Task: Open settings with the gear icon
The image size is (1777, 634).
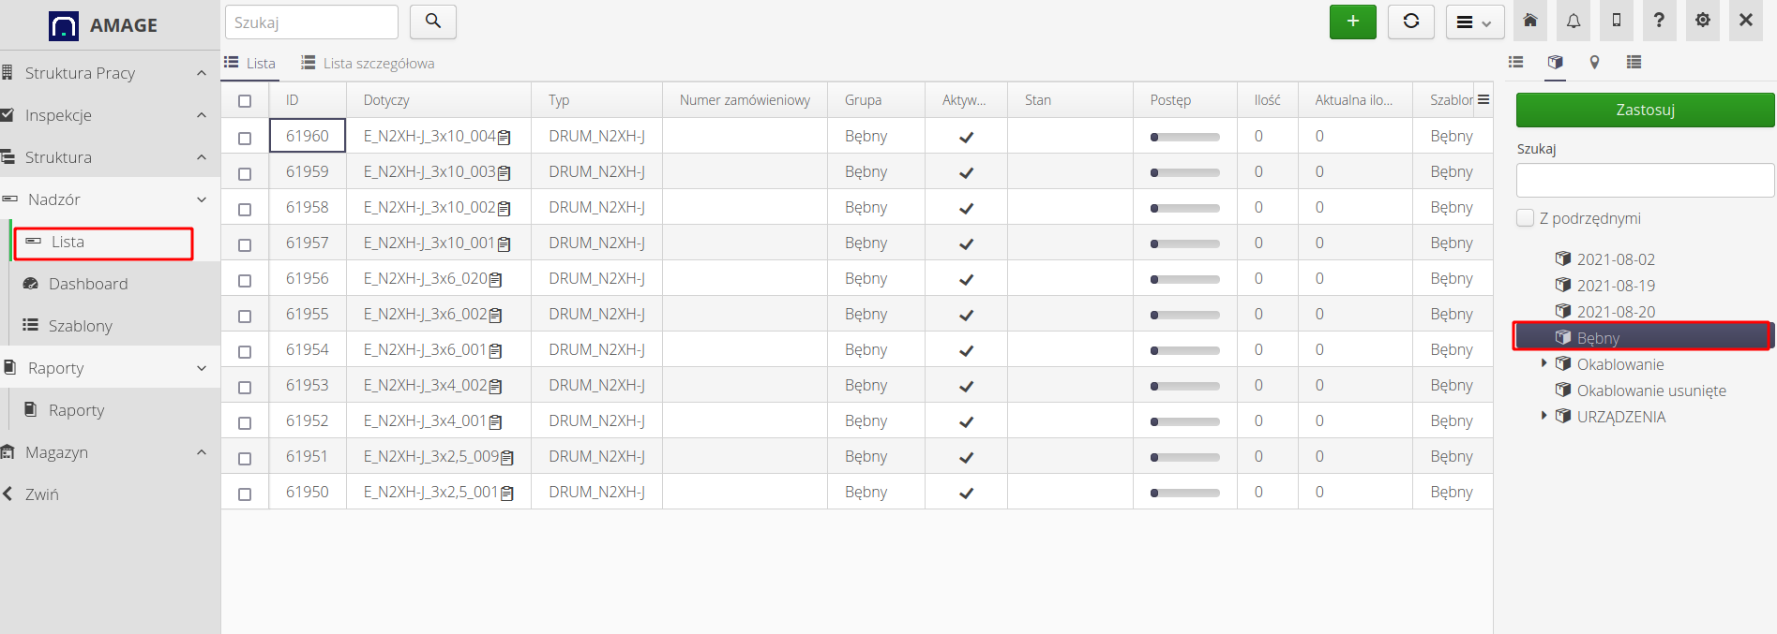Action: pyautogui.click(x=1703, y=21)
